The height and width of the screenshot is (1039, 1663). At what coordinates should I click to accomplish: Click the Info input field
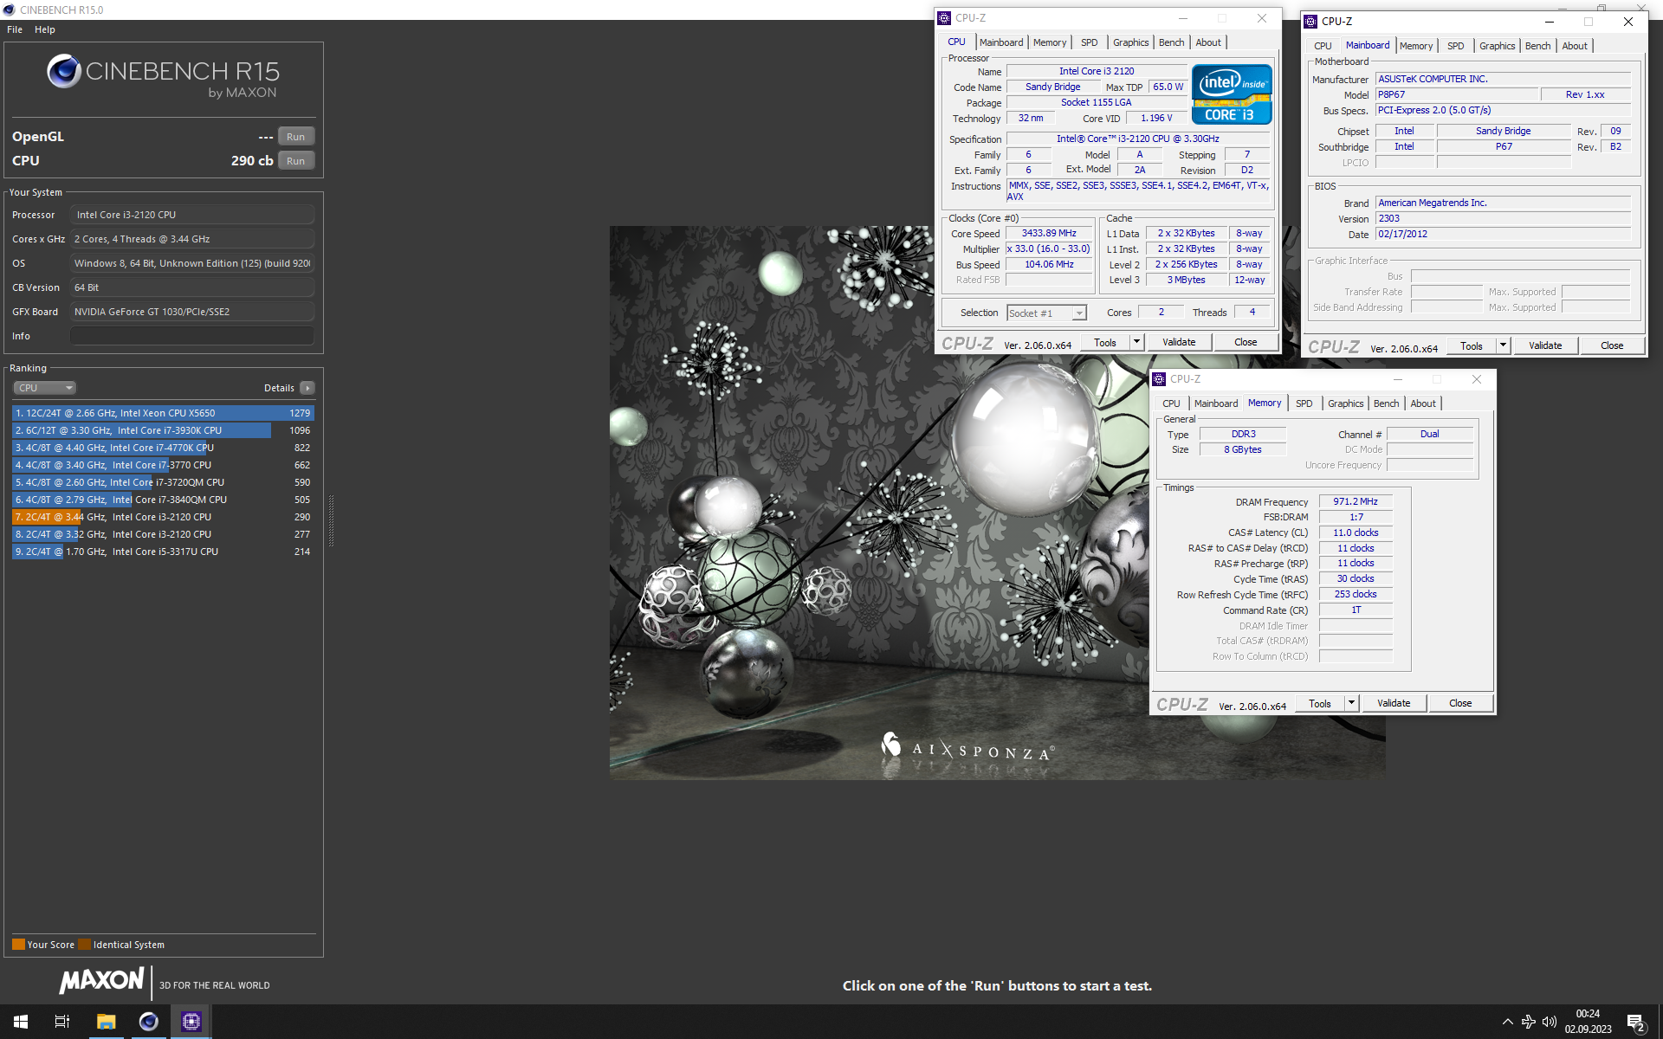tap(192, 336)
